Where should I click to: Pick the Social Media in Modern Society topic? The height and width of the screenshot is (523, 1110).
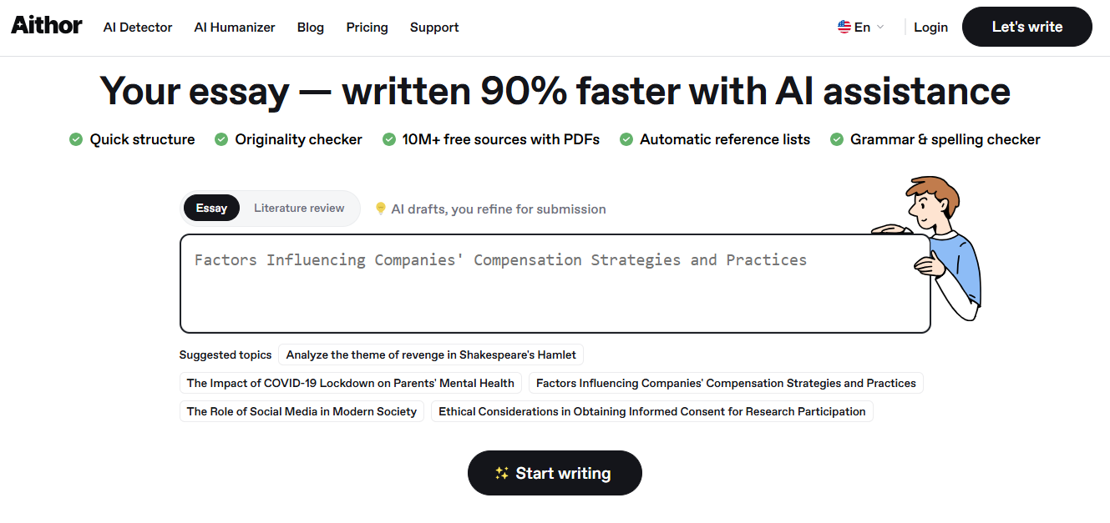[x=302, y=411]
